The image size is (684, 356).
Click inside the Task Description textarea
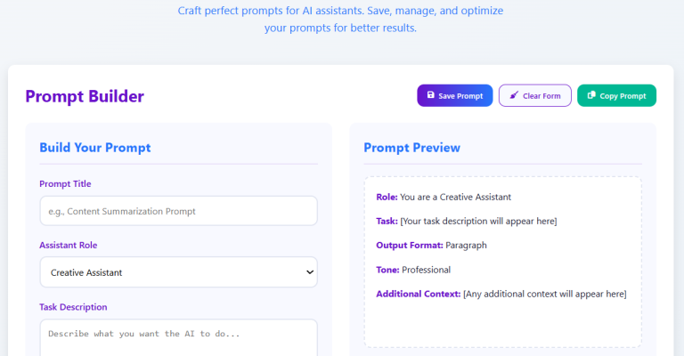[x=178, y=338]
